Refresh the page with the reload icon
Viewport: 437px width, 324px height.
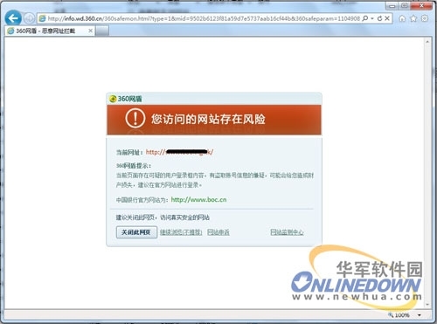(379, 18)
